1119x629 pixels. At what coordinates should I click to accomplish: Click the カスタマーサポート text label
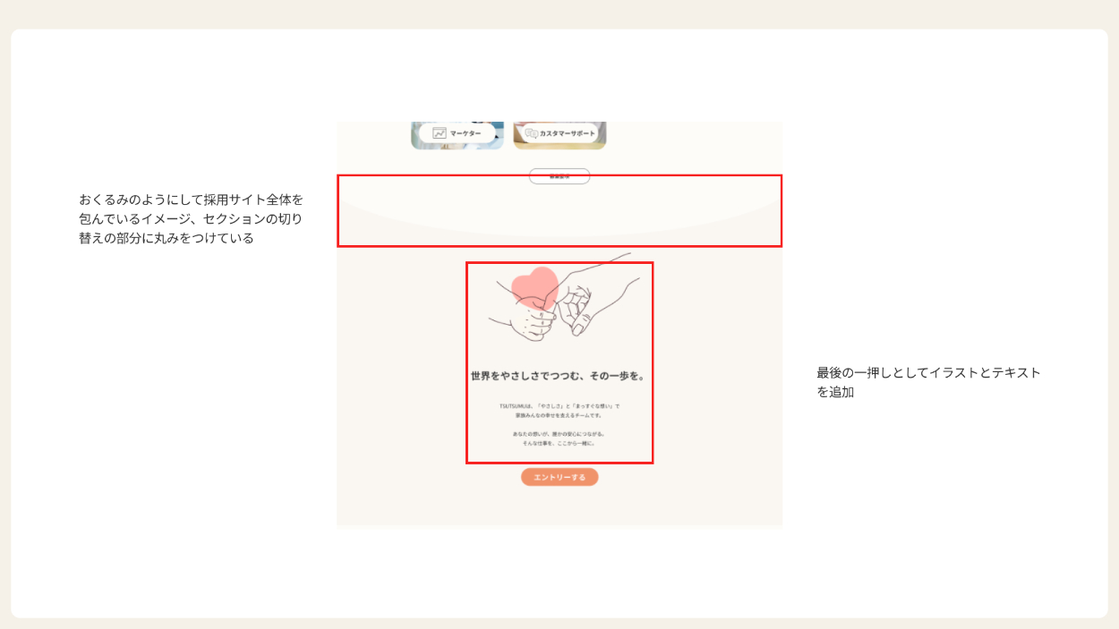(568, 133)
